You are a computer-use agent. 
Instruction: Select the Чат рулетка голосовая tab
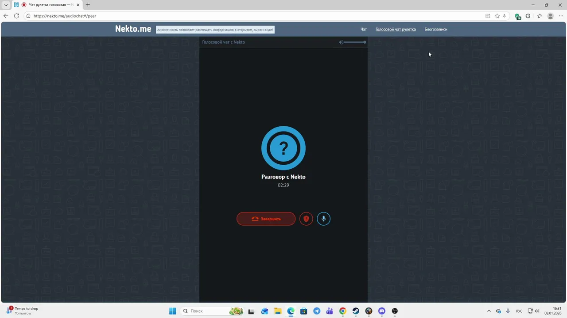[x=47, y=5]
